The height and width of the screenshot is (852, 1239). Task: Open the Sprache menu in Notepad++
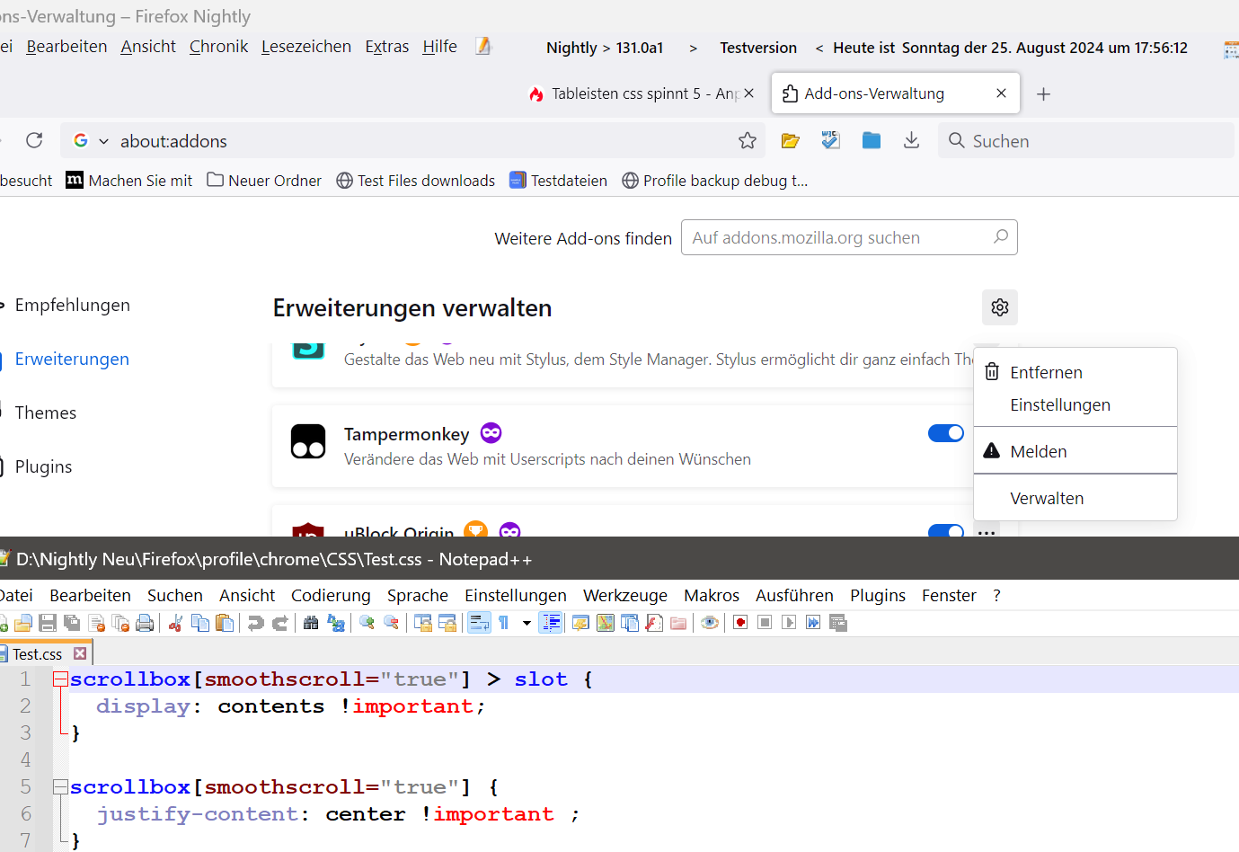tap(418, 595)
